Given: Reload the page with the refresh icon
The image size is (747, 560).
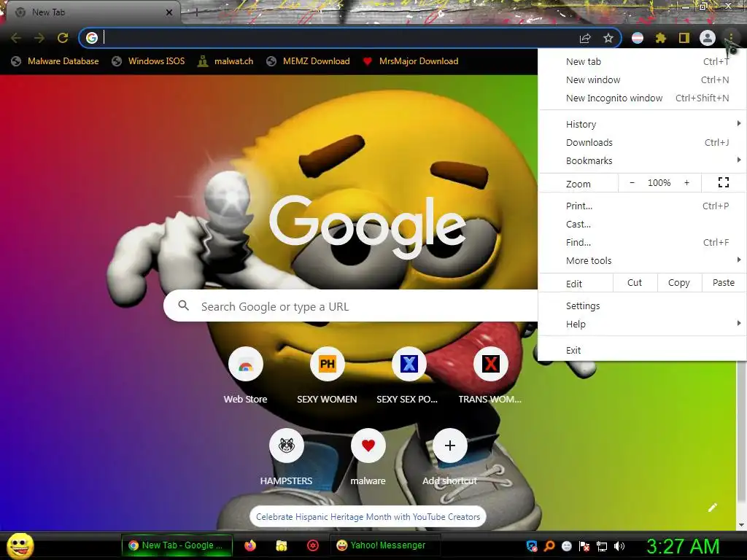Looking at the screenshot, I should [63, 38].
